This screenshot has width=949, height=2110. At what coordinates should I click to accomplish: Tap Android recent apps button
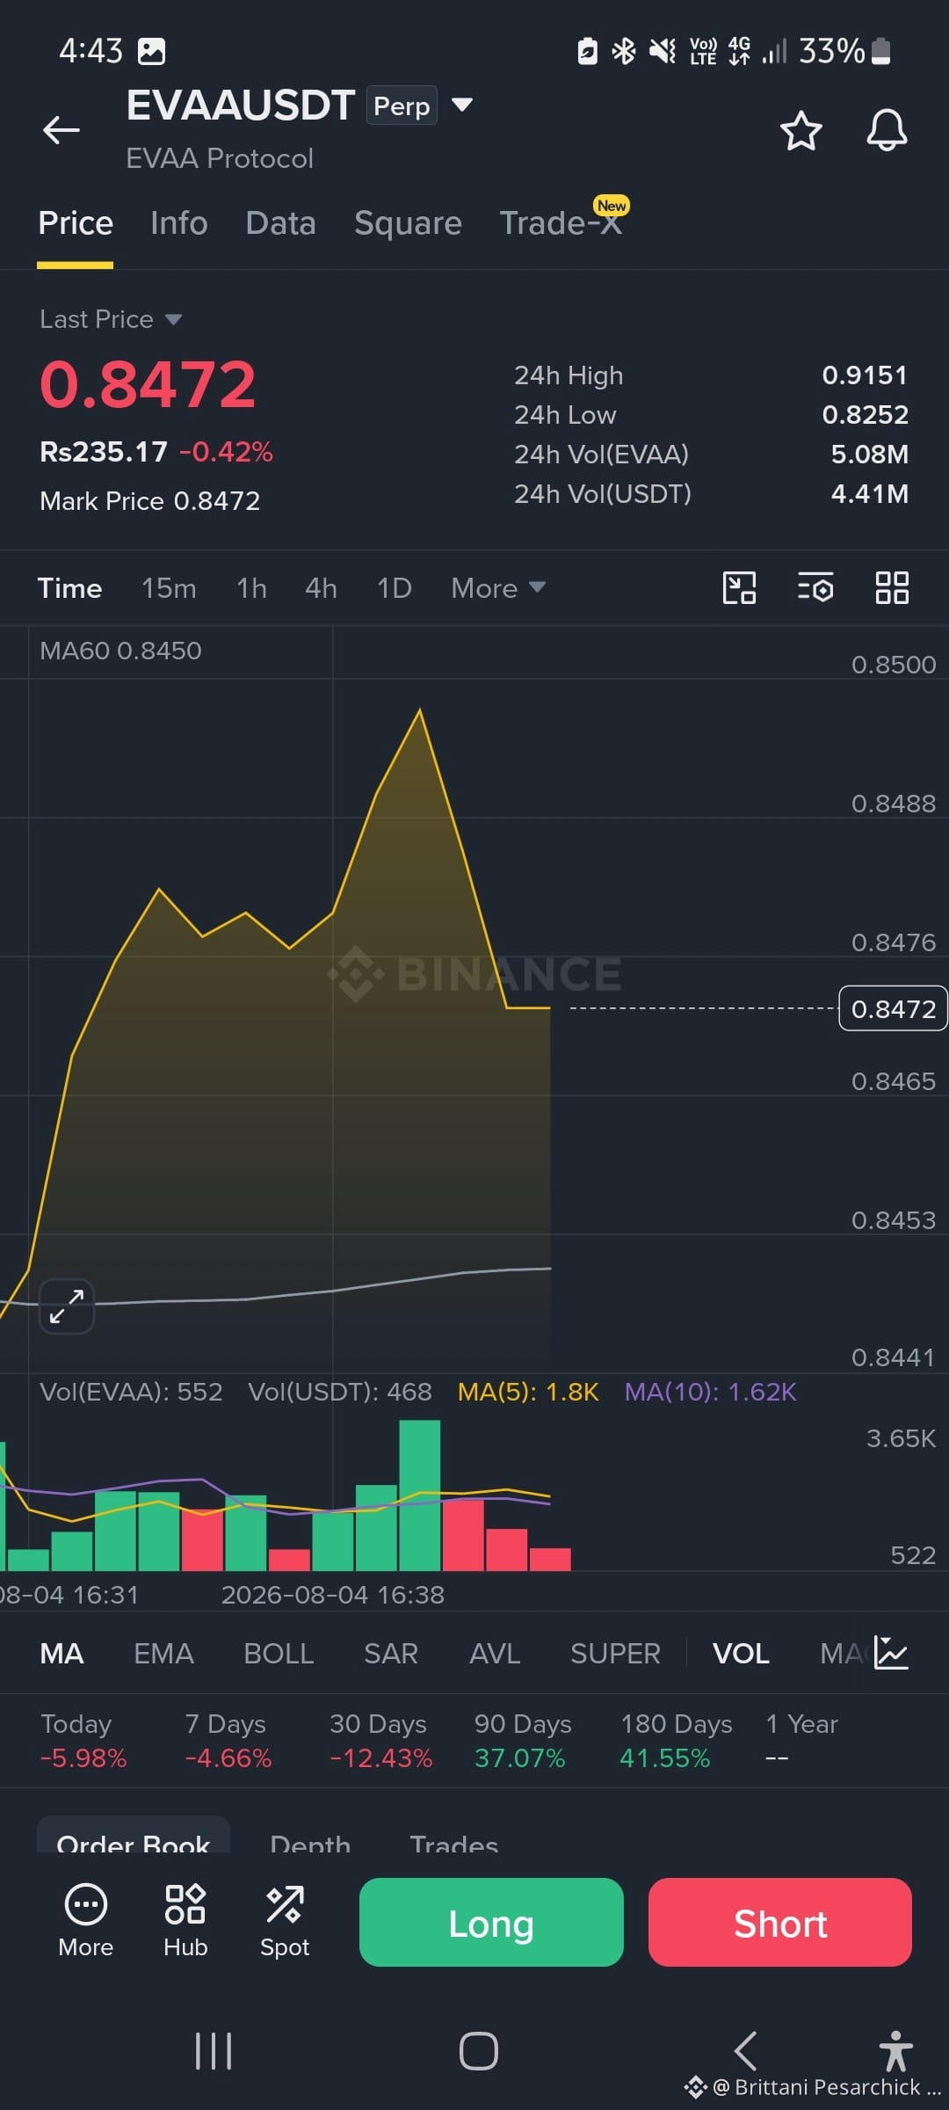[214, 2051]
